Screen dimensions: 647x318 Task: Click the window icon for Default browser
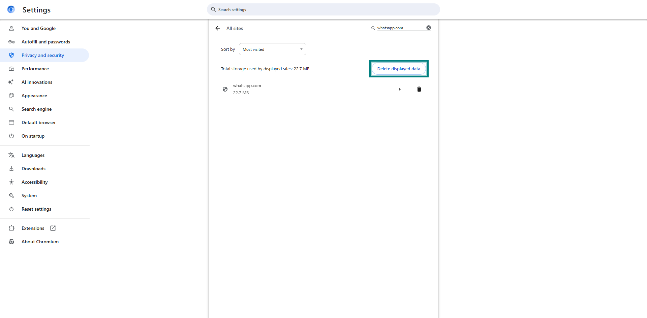coord(11,122)
